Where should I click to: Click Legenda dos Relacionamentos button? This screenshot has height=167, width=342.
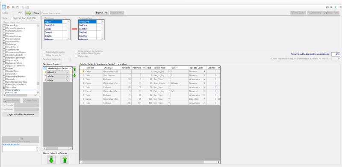point(21,114)
